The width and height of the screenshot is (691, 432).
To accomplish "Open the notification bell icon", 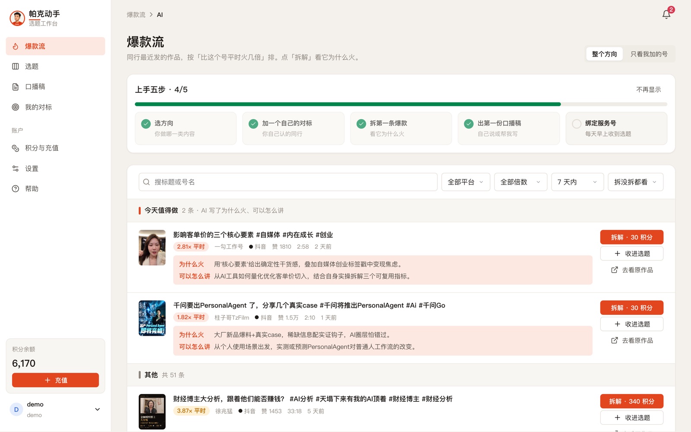I will (666, 14).
